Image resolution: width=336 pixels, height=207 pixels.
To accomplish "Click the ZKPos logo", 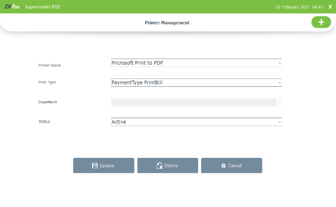I will [12, 6].
